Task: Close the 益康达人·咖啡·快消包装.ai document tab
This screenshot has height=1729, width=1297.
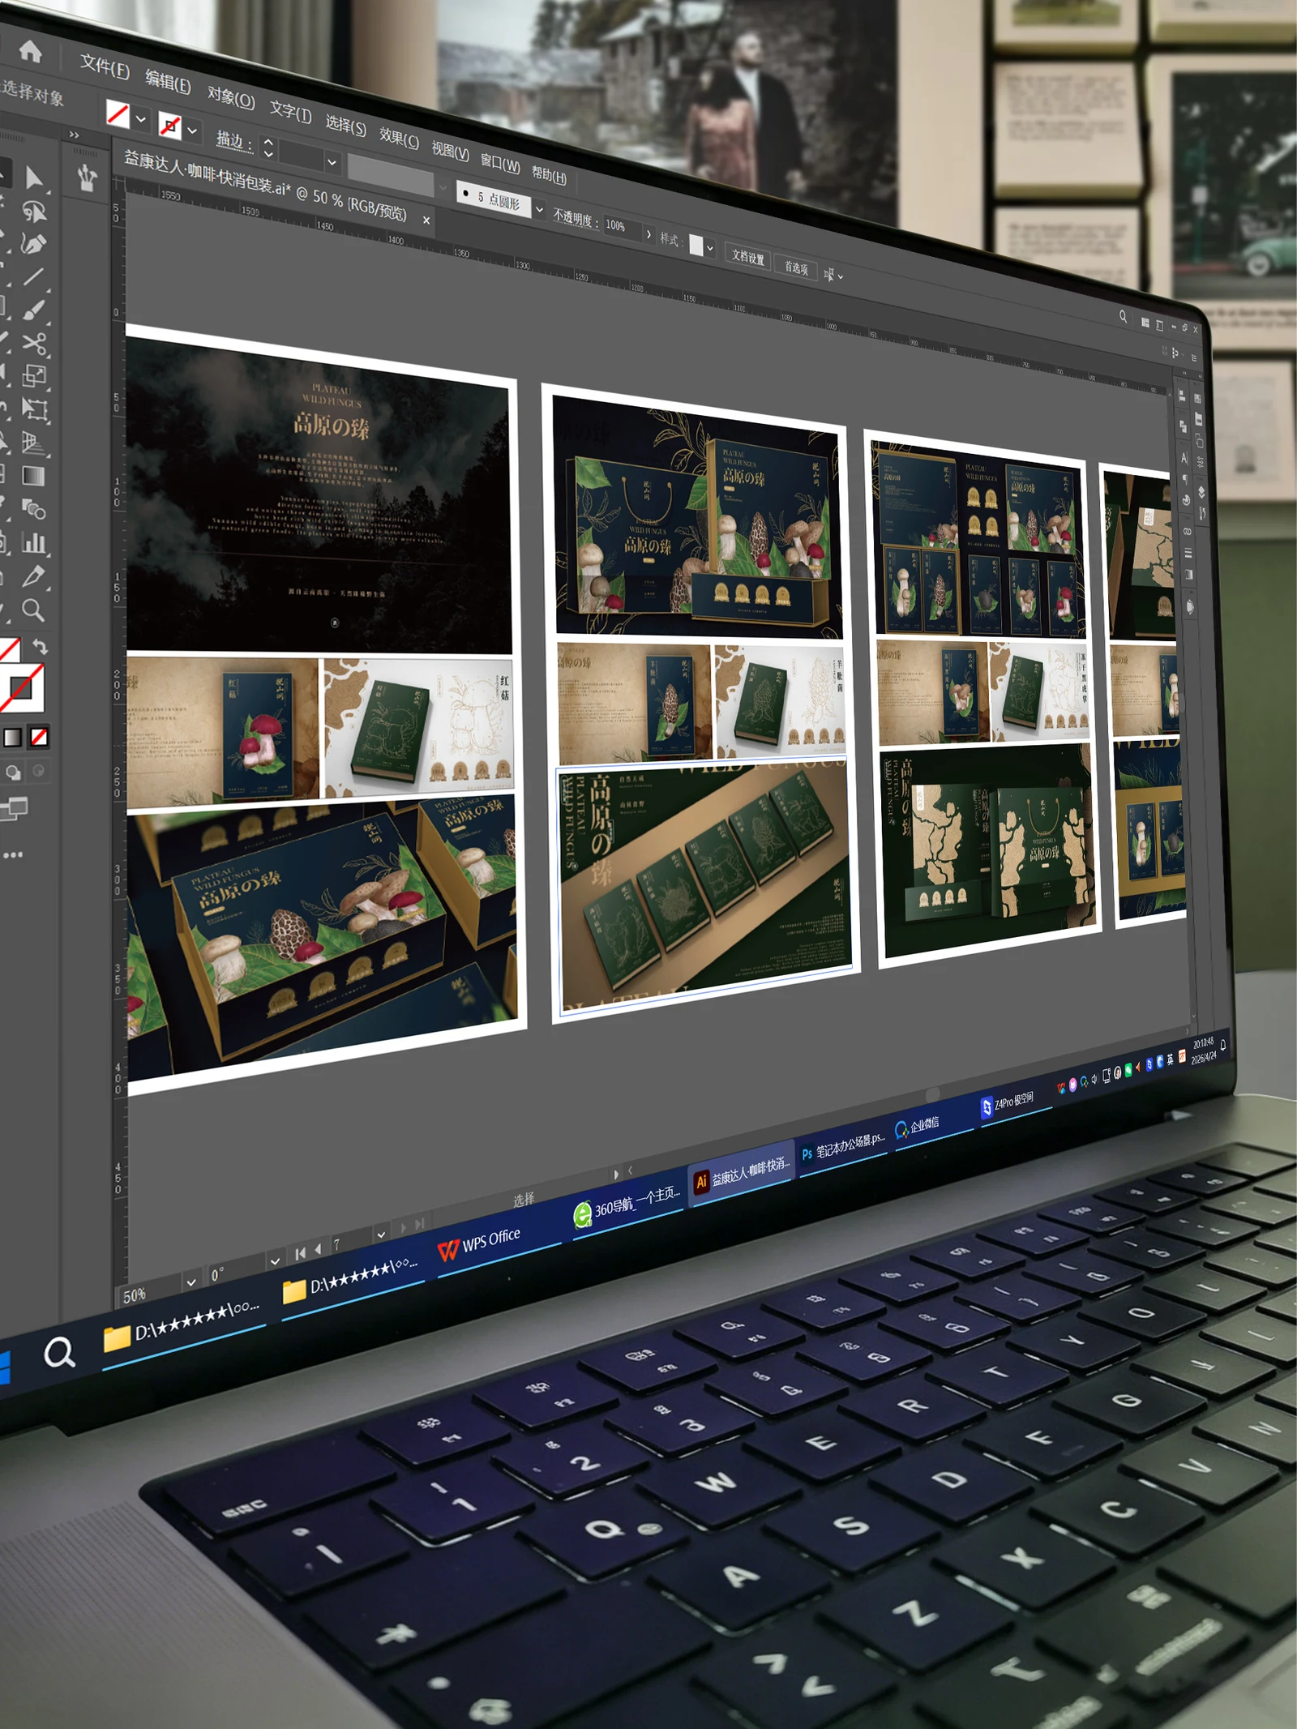Action: [x=426, y=220]
